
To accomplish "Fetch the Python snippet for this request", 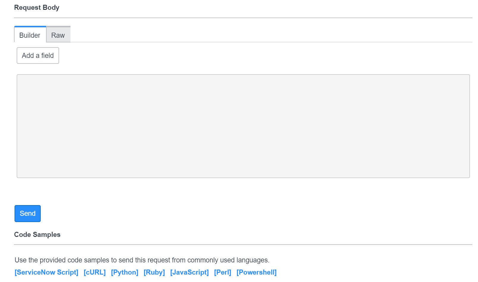I will click(x=124, y=272).
